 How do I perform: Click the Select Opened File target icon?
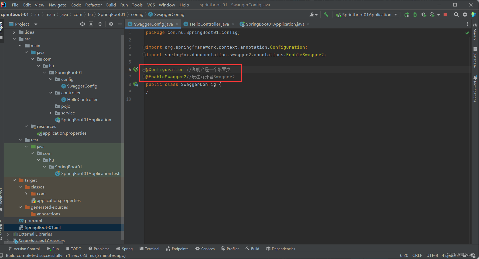point(83,24)
